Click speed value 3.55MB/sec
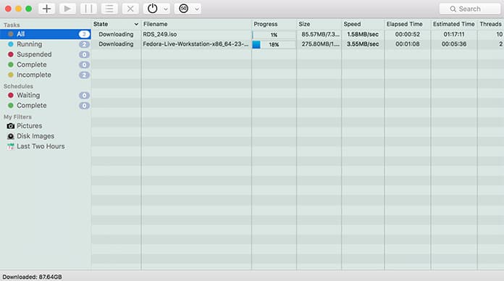The height and width of the screenshot is (281, 504). point(363,44)
